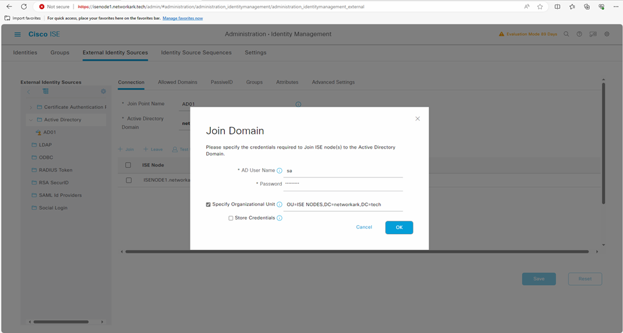Open the Cisco ISE hamburger menu
The image size is (623, 333).
(17, 34)
